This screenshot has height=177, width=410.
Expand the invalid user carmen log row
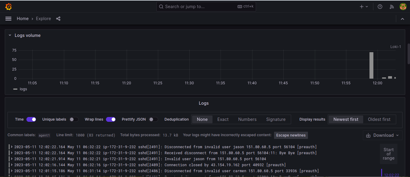click(12, 171)
